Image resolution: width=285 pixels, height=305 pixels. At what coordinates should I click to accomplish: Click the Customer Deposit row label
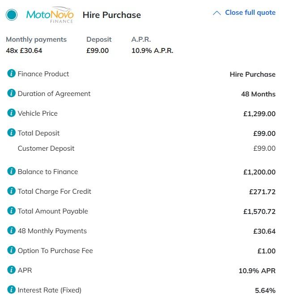(x=46, y=148)
